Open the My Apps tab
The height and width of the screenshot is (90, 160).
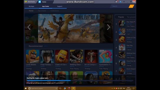tap(31, 6)
